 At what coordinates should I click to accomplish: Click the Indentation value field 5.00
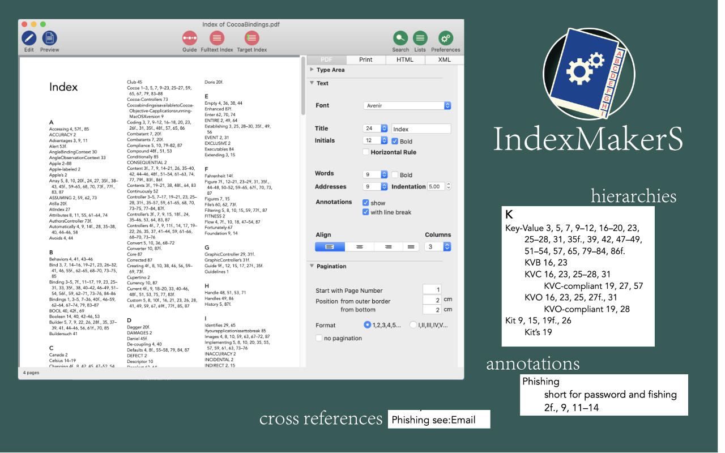coord(436,186)
